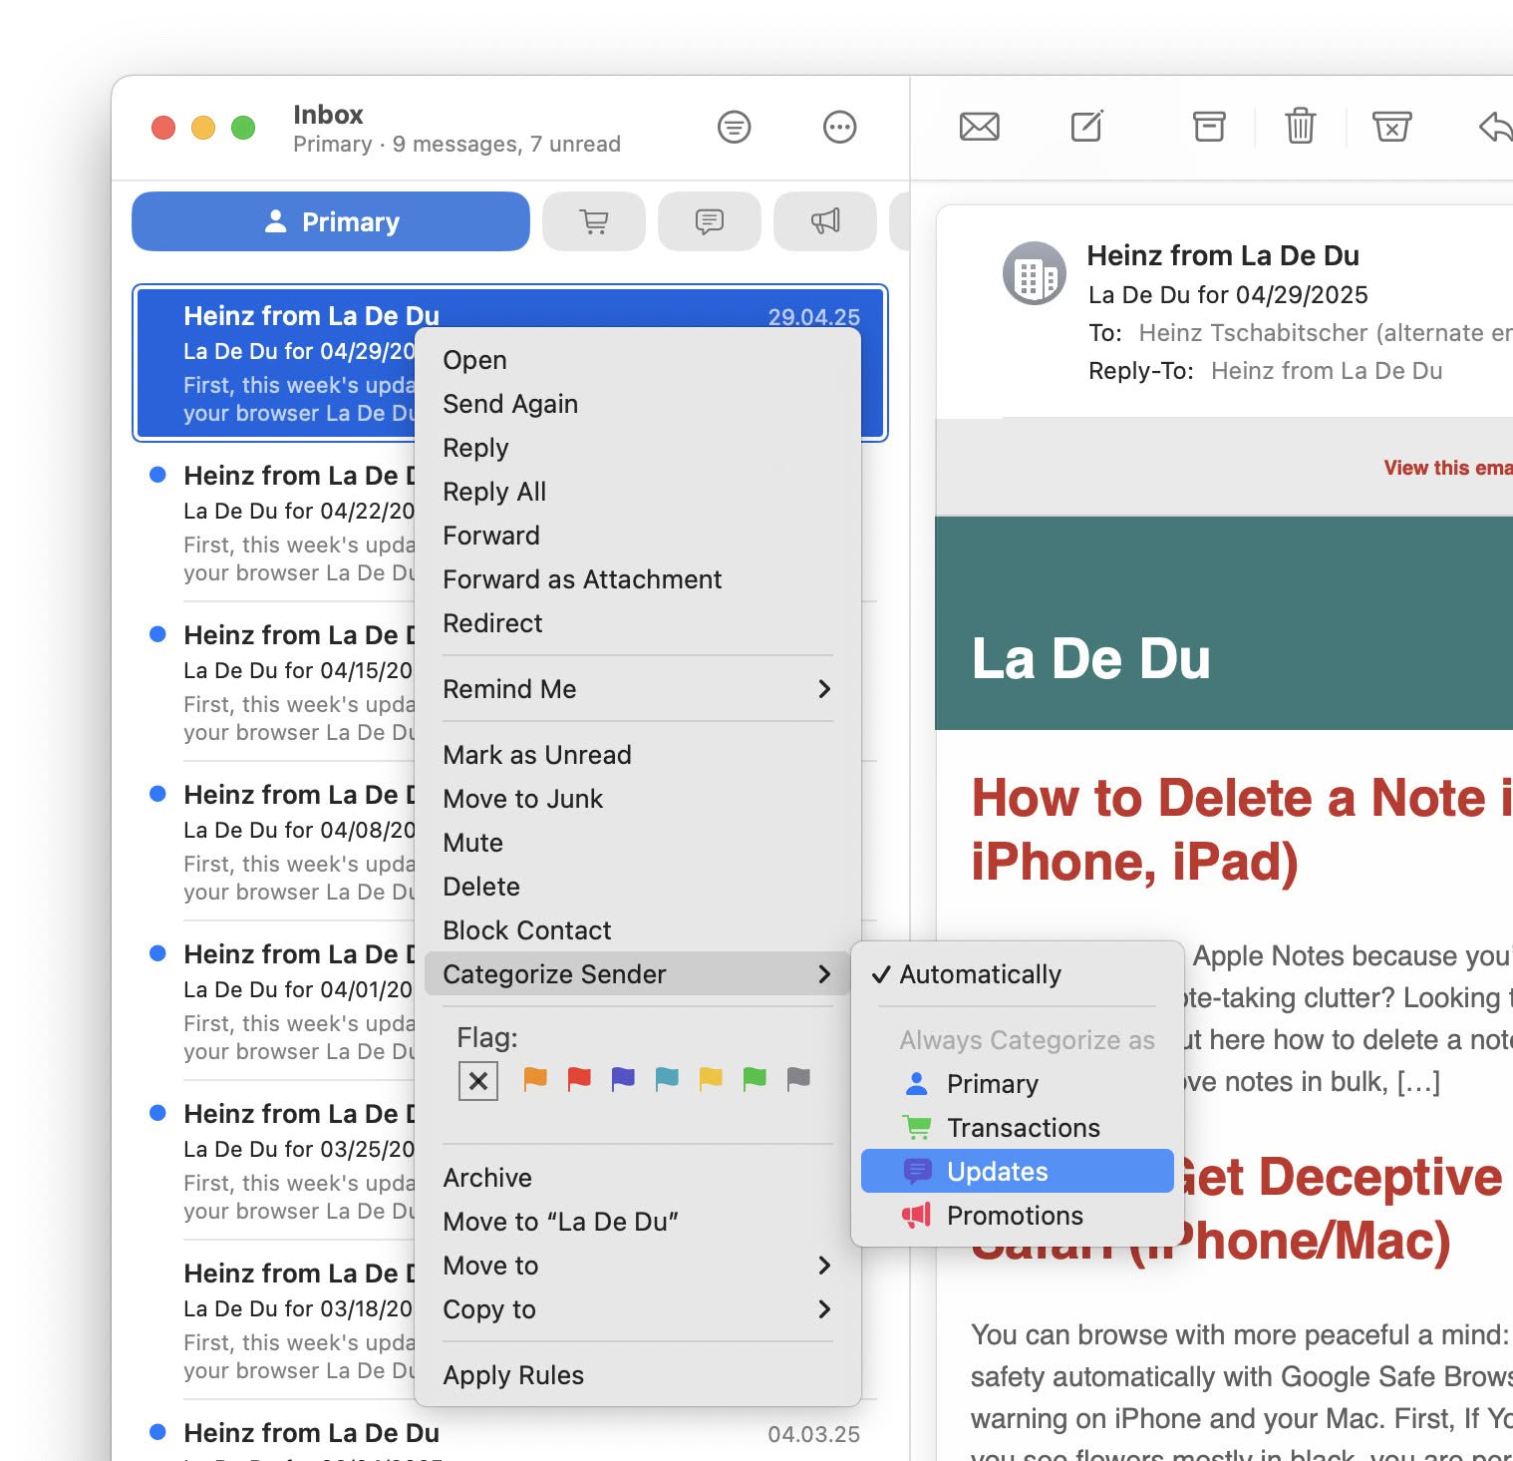
Task: Open the 04/08 La De Du message
Action: pyautogui.click(x=274, y=843)
